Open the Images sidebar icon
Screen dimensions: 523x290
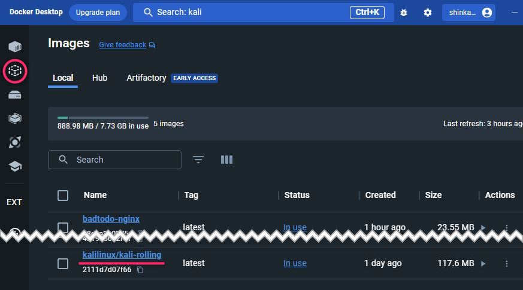click(x=15, y=71)
